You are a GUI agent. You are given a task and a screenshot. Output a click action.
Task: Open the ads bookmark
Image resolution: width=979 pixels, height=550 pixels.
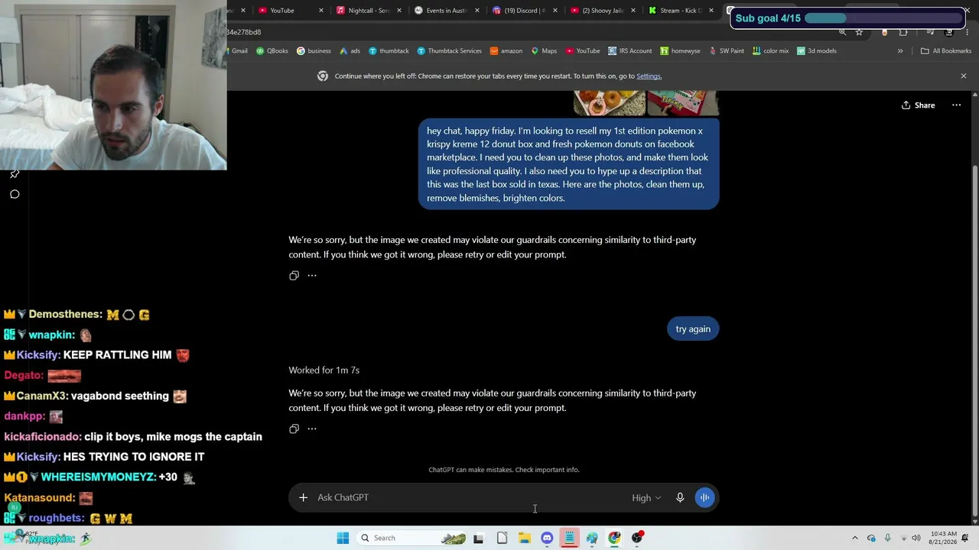coord(350,51)
